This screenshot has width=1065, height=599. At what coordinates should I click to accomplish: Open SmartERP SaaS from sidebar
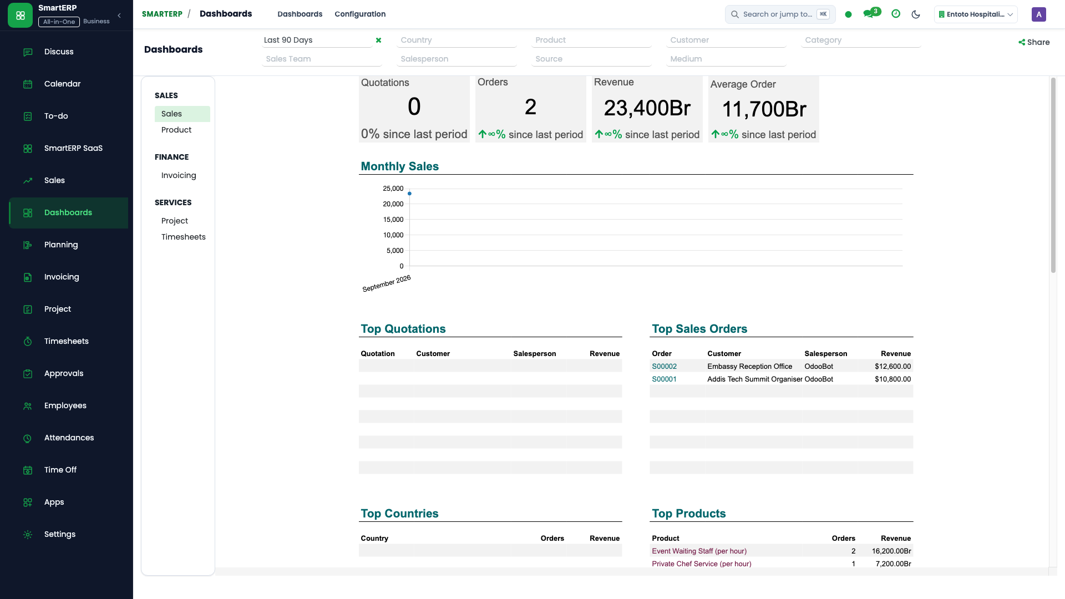click(x=68, y=148)
